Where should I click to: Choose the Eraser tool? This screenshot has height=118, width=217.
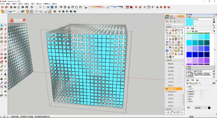coord(5,29)
